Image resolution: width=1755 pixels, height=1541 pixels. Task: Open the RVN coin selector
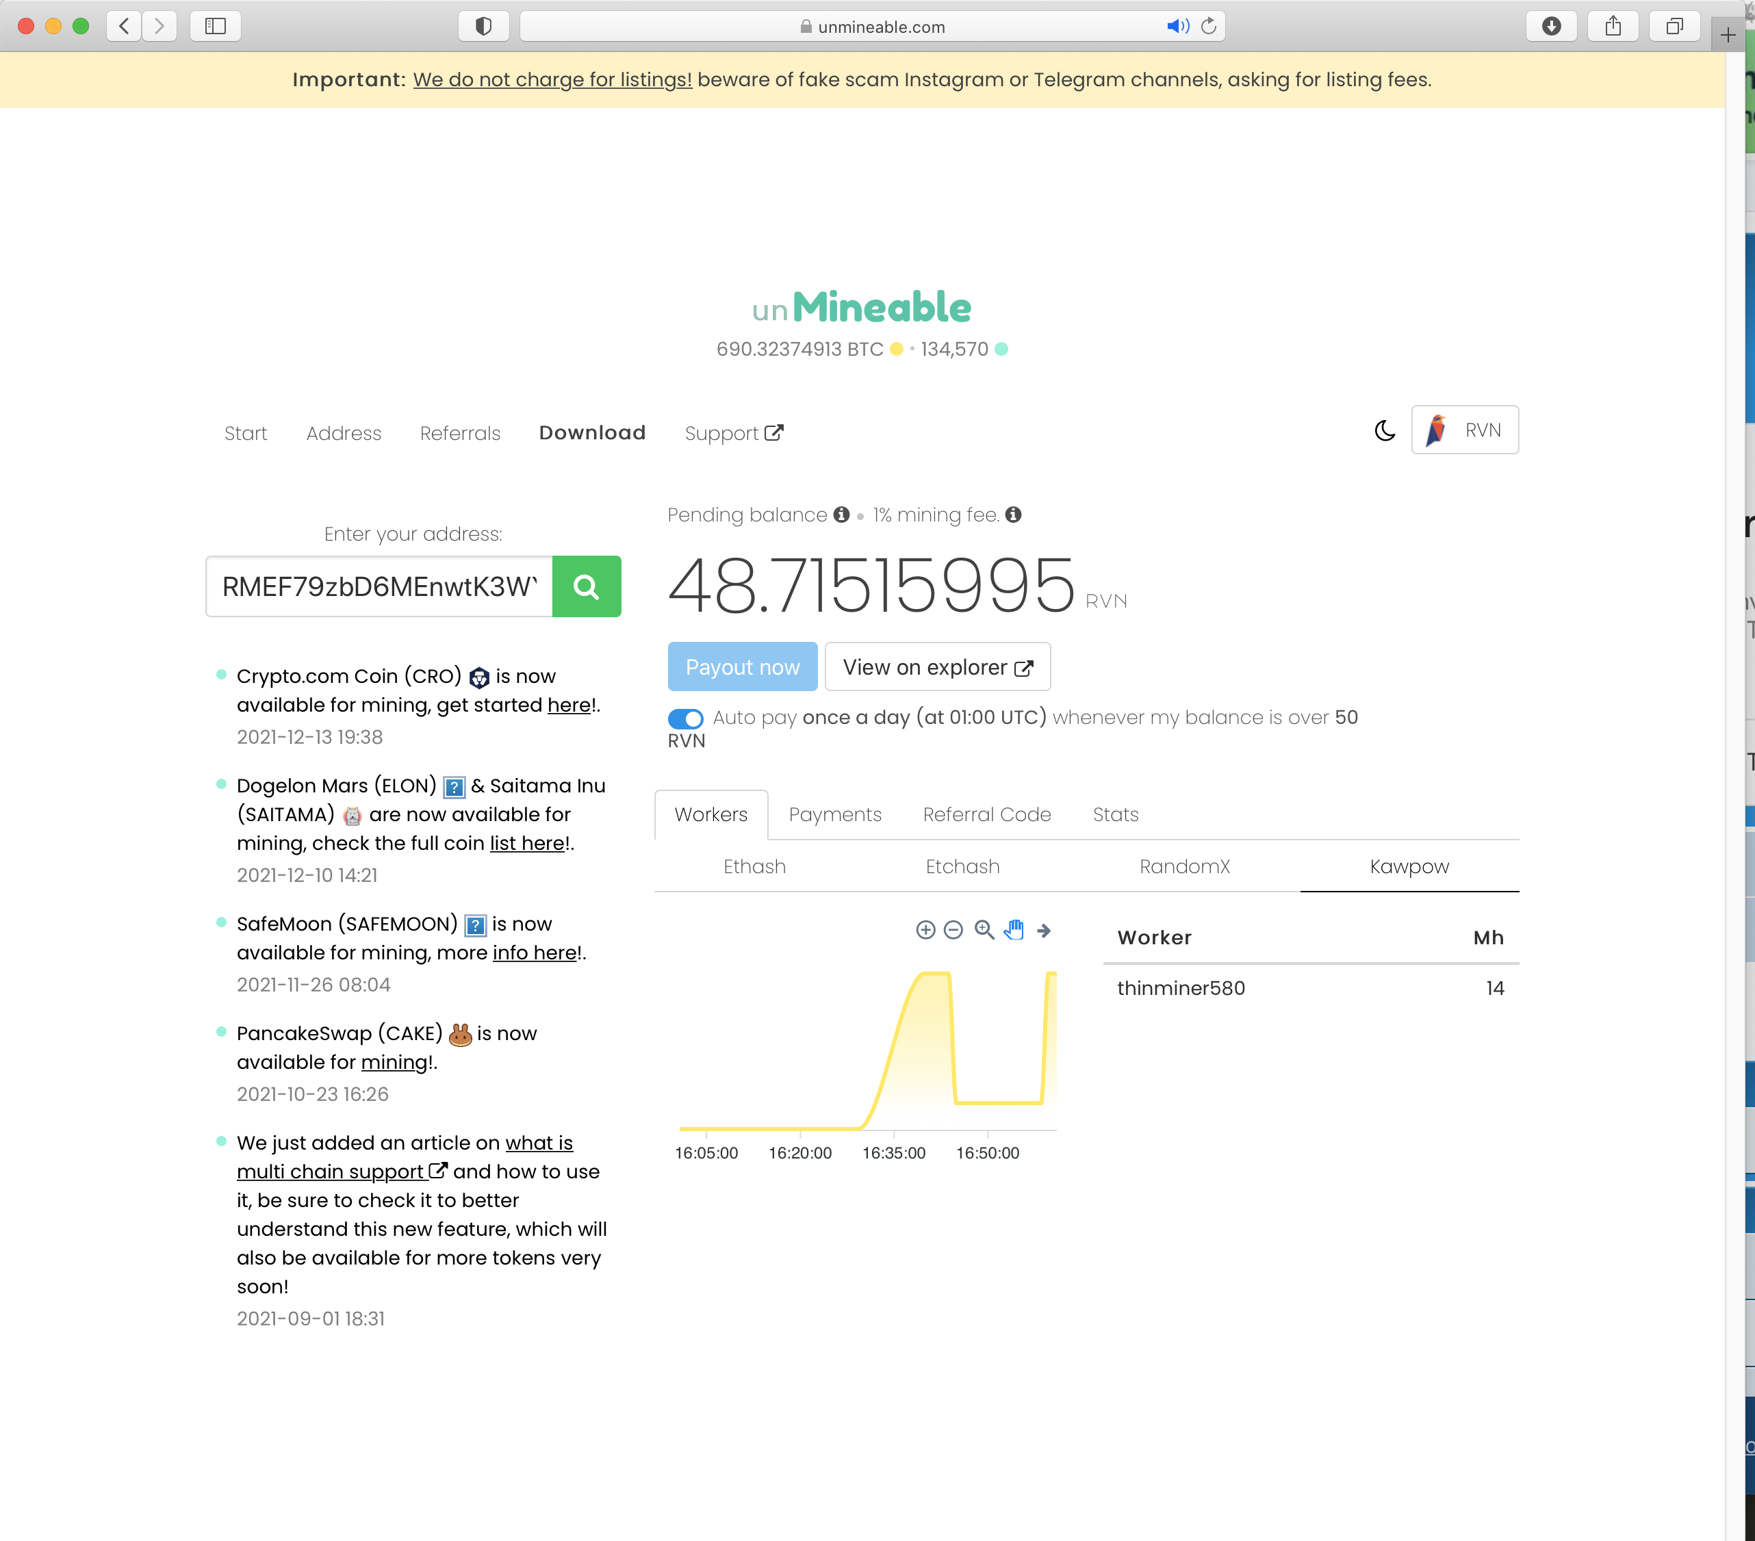1465,430
